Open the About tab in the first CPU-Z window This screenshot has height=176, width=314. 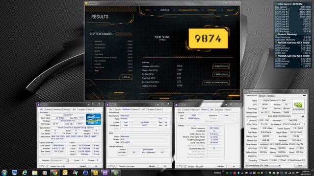point(90,110)
